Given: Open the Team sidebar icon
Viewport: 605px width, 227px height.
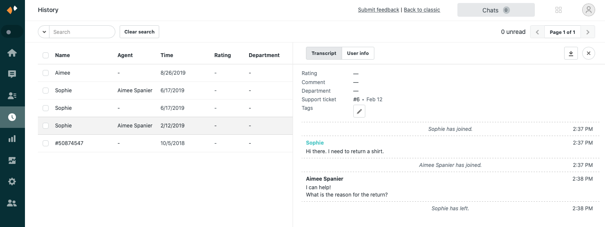Looking at the screenshot, I should [12, 203].
